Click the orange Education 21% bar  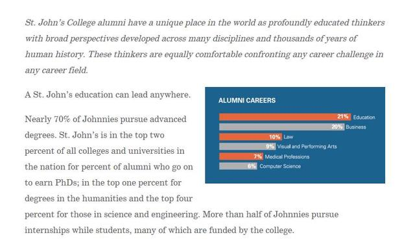point(285,117)
